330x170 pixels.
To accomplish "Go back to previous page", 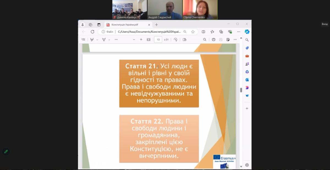I will click(84, 32).
